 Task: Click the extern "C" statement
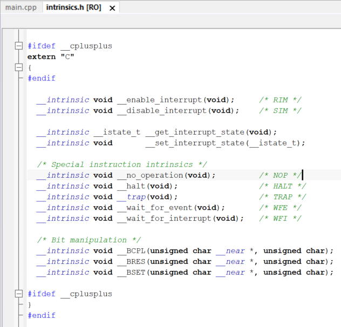(x=51, y=57)
